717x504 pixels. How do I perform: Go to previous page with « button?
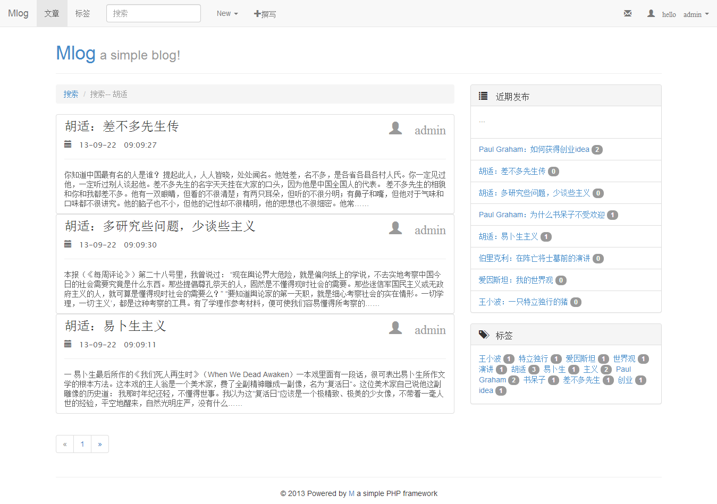click(65, 444)
